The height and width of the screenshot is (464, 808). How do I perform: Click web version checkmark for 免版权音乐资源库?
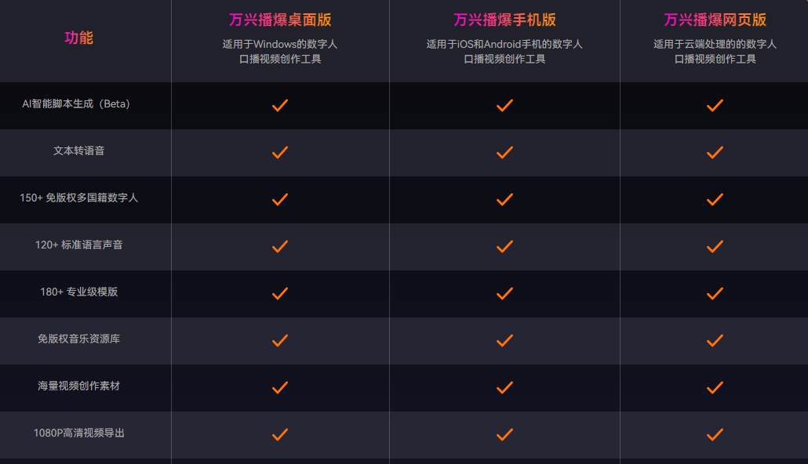coord(715,340)
